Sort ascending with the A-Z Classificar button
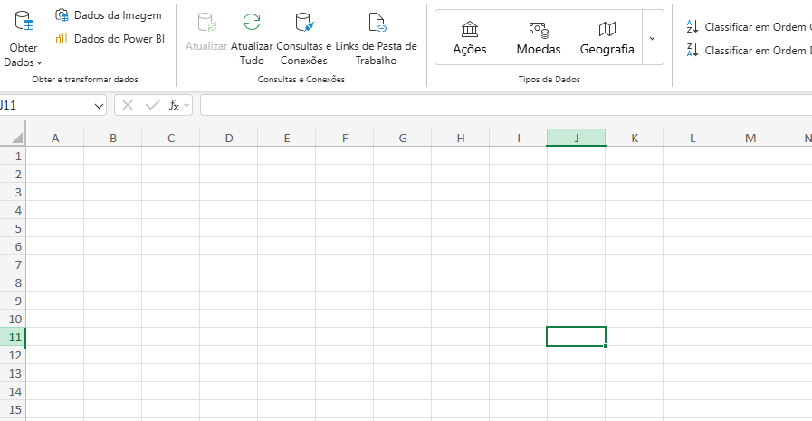This screenshot has height=421, width=812. coord(749,26)
